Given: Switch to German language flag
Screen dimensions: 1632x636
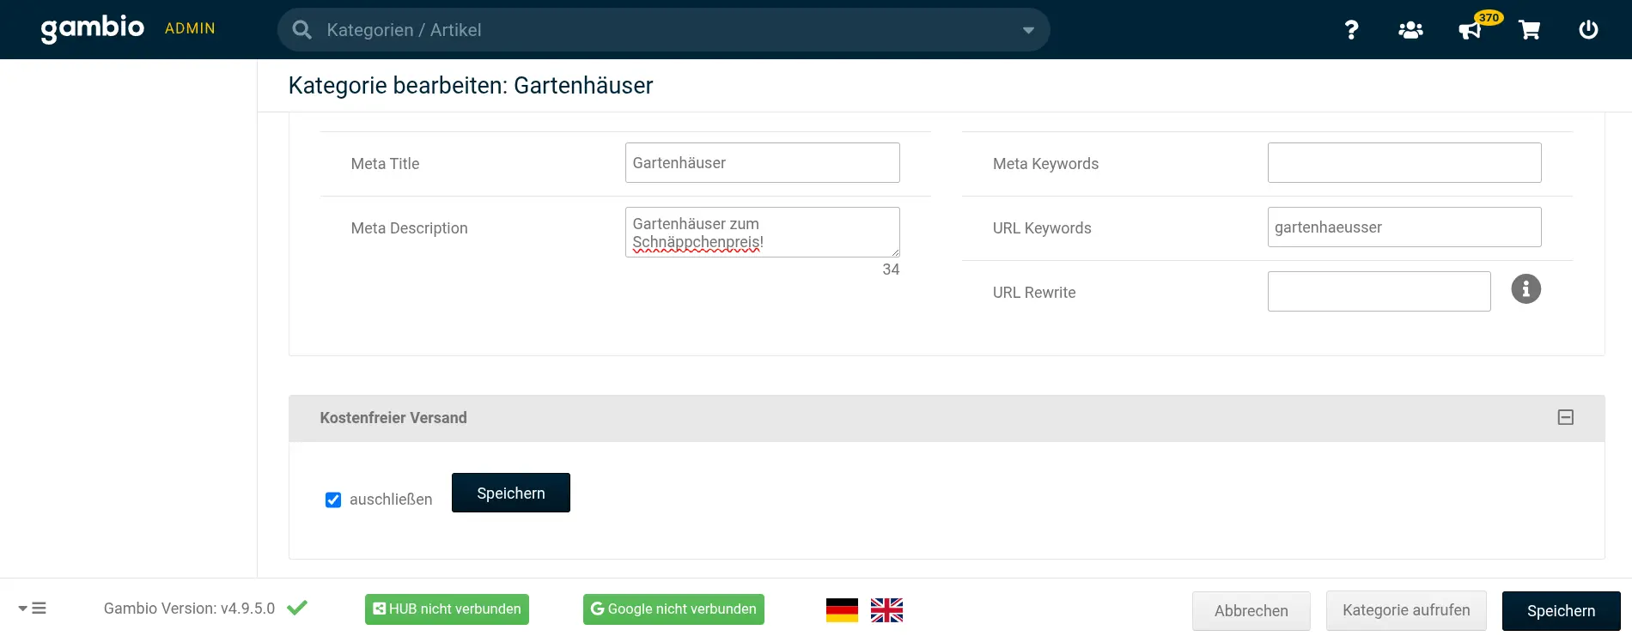Looking at the screenshot, I should click(842, 610).
